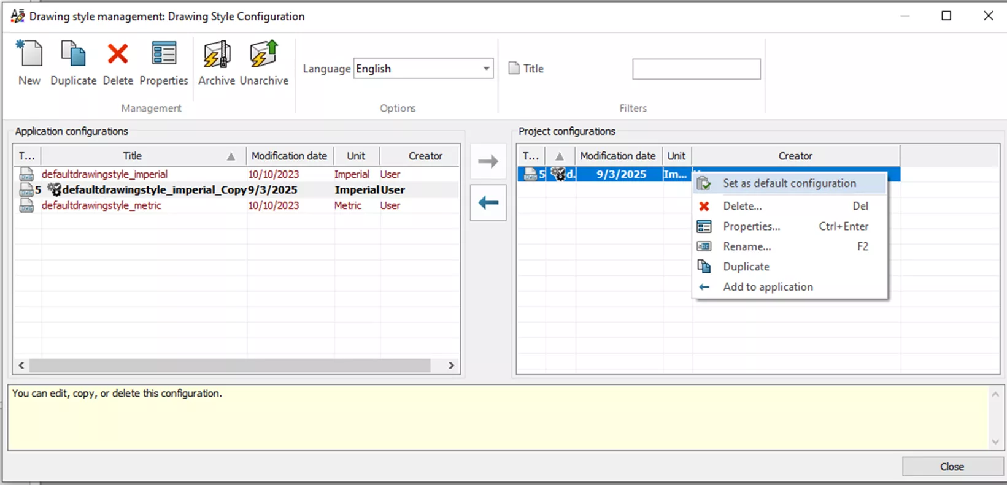Click right arrow to add to project
Image resolution: width=1007 pixels, height=485 pixels.
point(488,162)
